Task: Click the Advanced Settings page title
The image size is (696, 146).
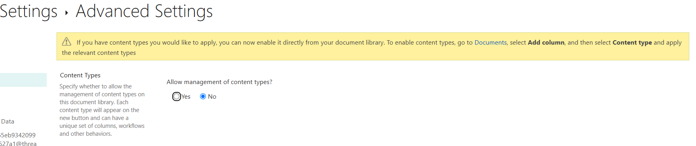Action: (144, 11)
